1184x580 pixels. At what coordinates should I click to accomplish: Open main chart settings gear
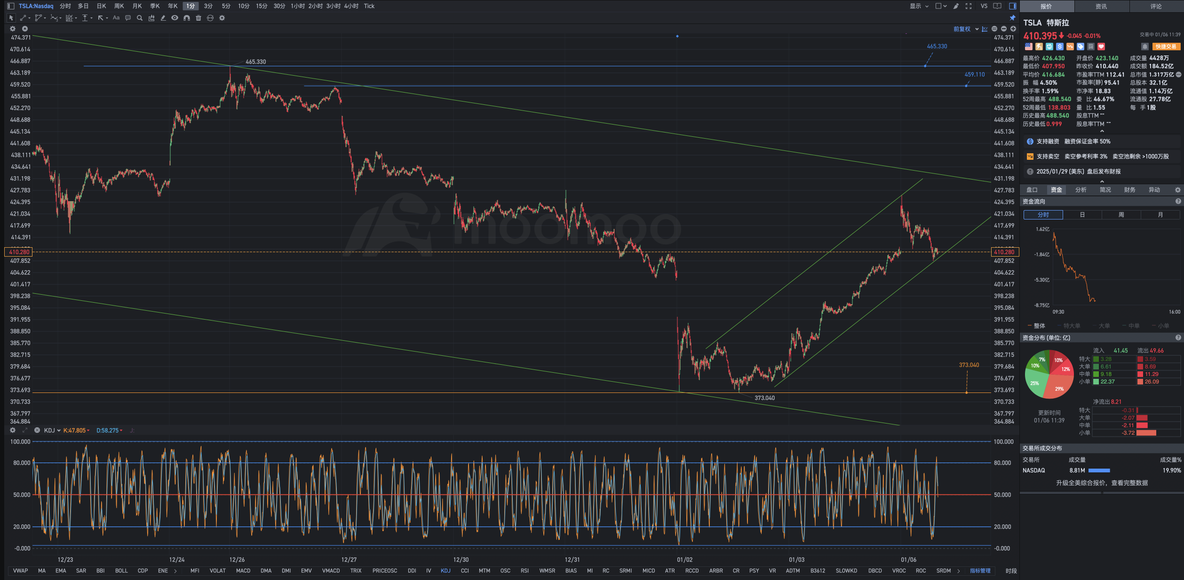click(x=13, y=29)
